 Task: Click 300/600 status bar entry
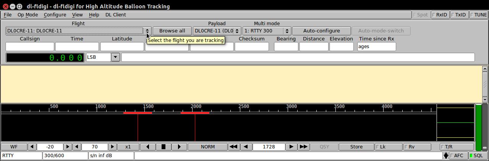tap(65, 156)
